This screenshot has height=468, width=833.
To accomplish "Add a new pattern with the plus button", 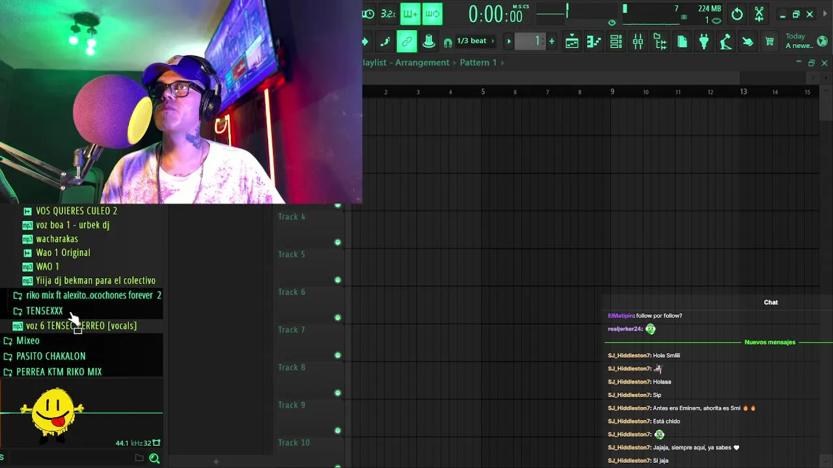I will coord(551,42).
